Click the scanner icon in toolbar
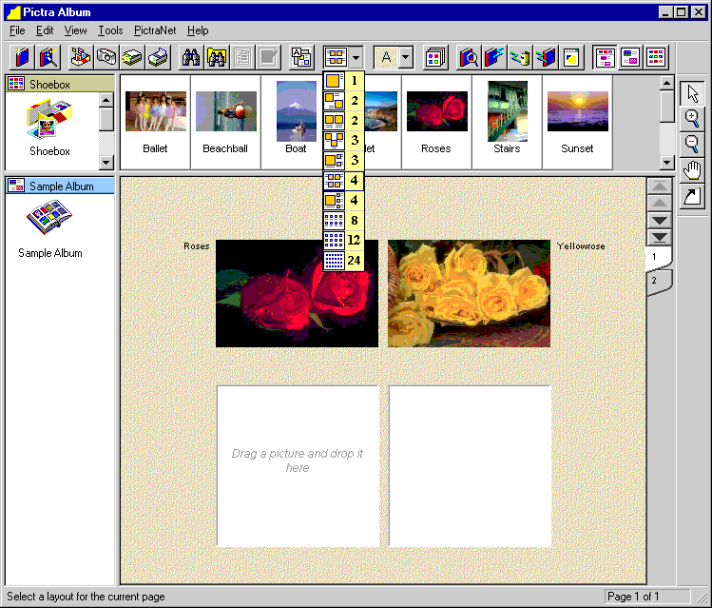The width and height of the screenshot is (712, 608). tap(132, 57)
